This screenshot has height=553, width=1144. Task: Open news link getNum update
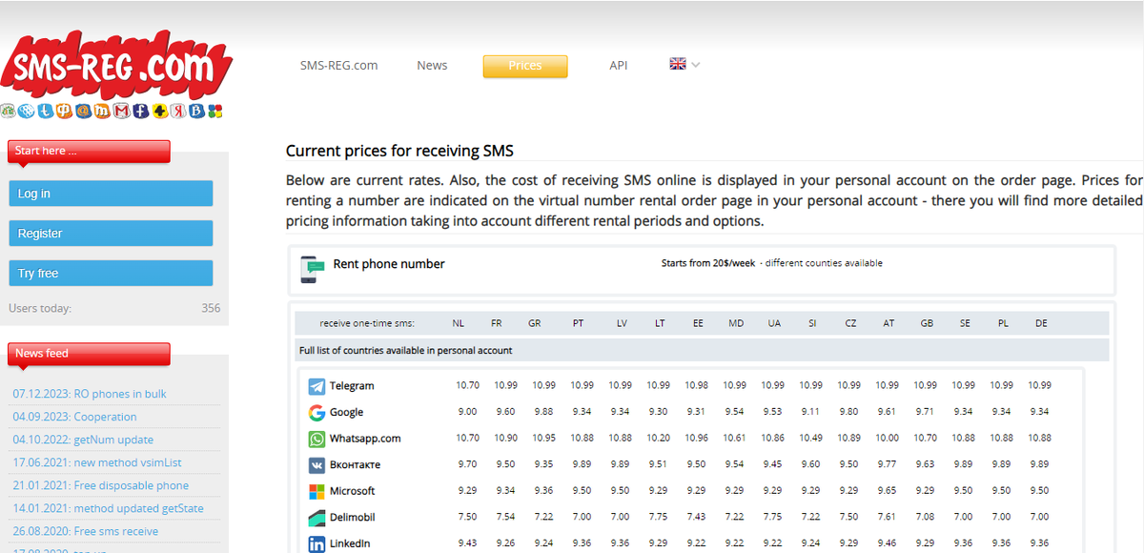coord(83,440)
